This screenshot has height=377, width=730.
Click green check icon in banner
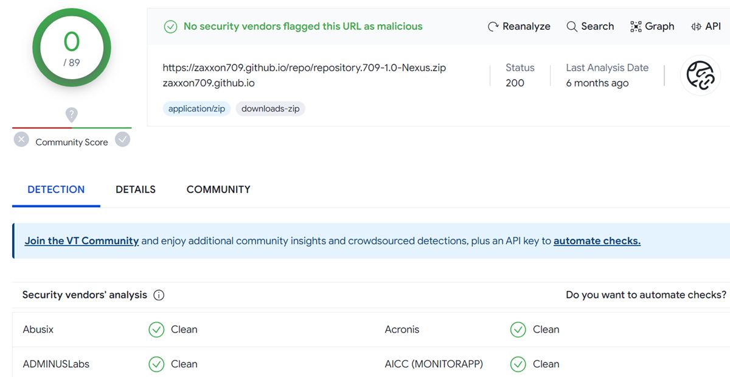tap(171, 27)
